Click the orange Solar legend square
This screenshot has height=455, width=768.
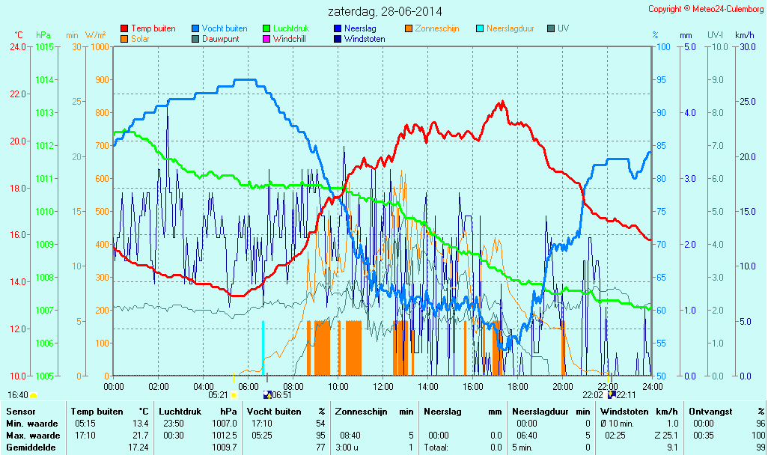point(124,38)
